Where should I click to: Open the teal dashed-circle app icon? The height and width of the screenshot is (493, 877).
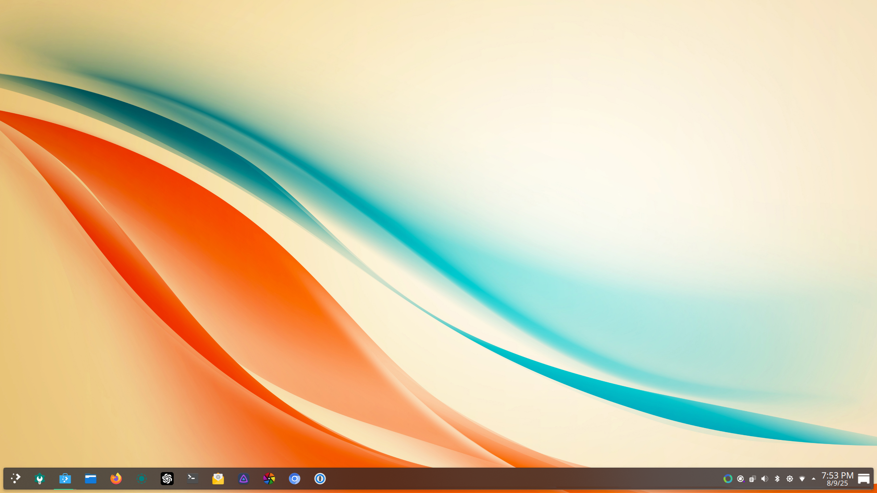coord(141,478)
